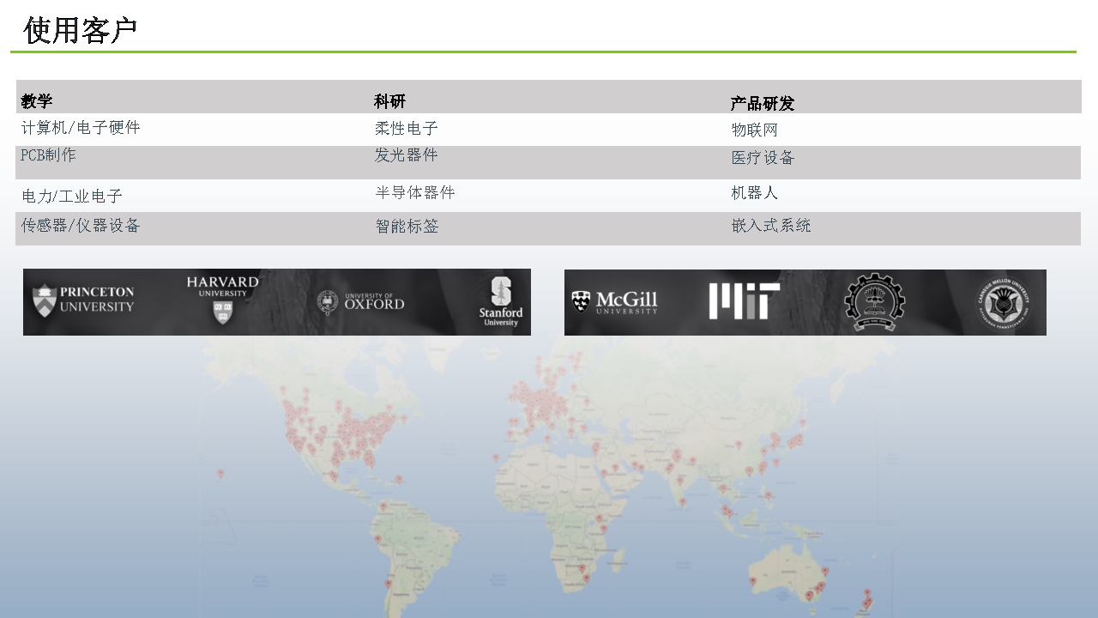Screen dimensions: 1098x618
Task: Select the University of Oxford logo
Action: coord(361,302)
